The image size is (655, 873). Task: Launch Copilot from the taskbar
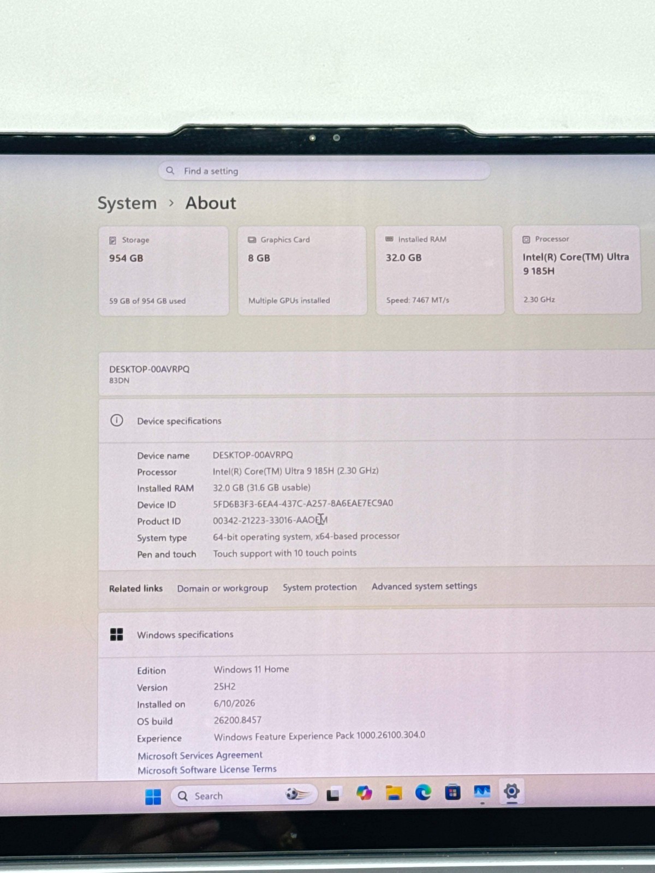pyautogui.click(x=364, y=793)
